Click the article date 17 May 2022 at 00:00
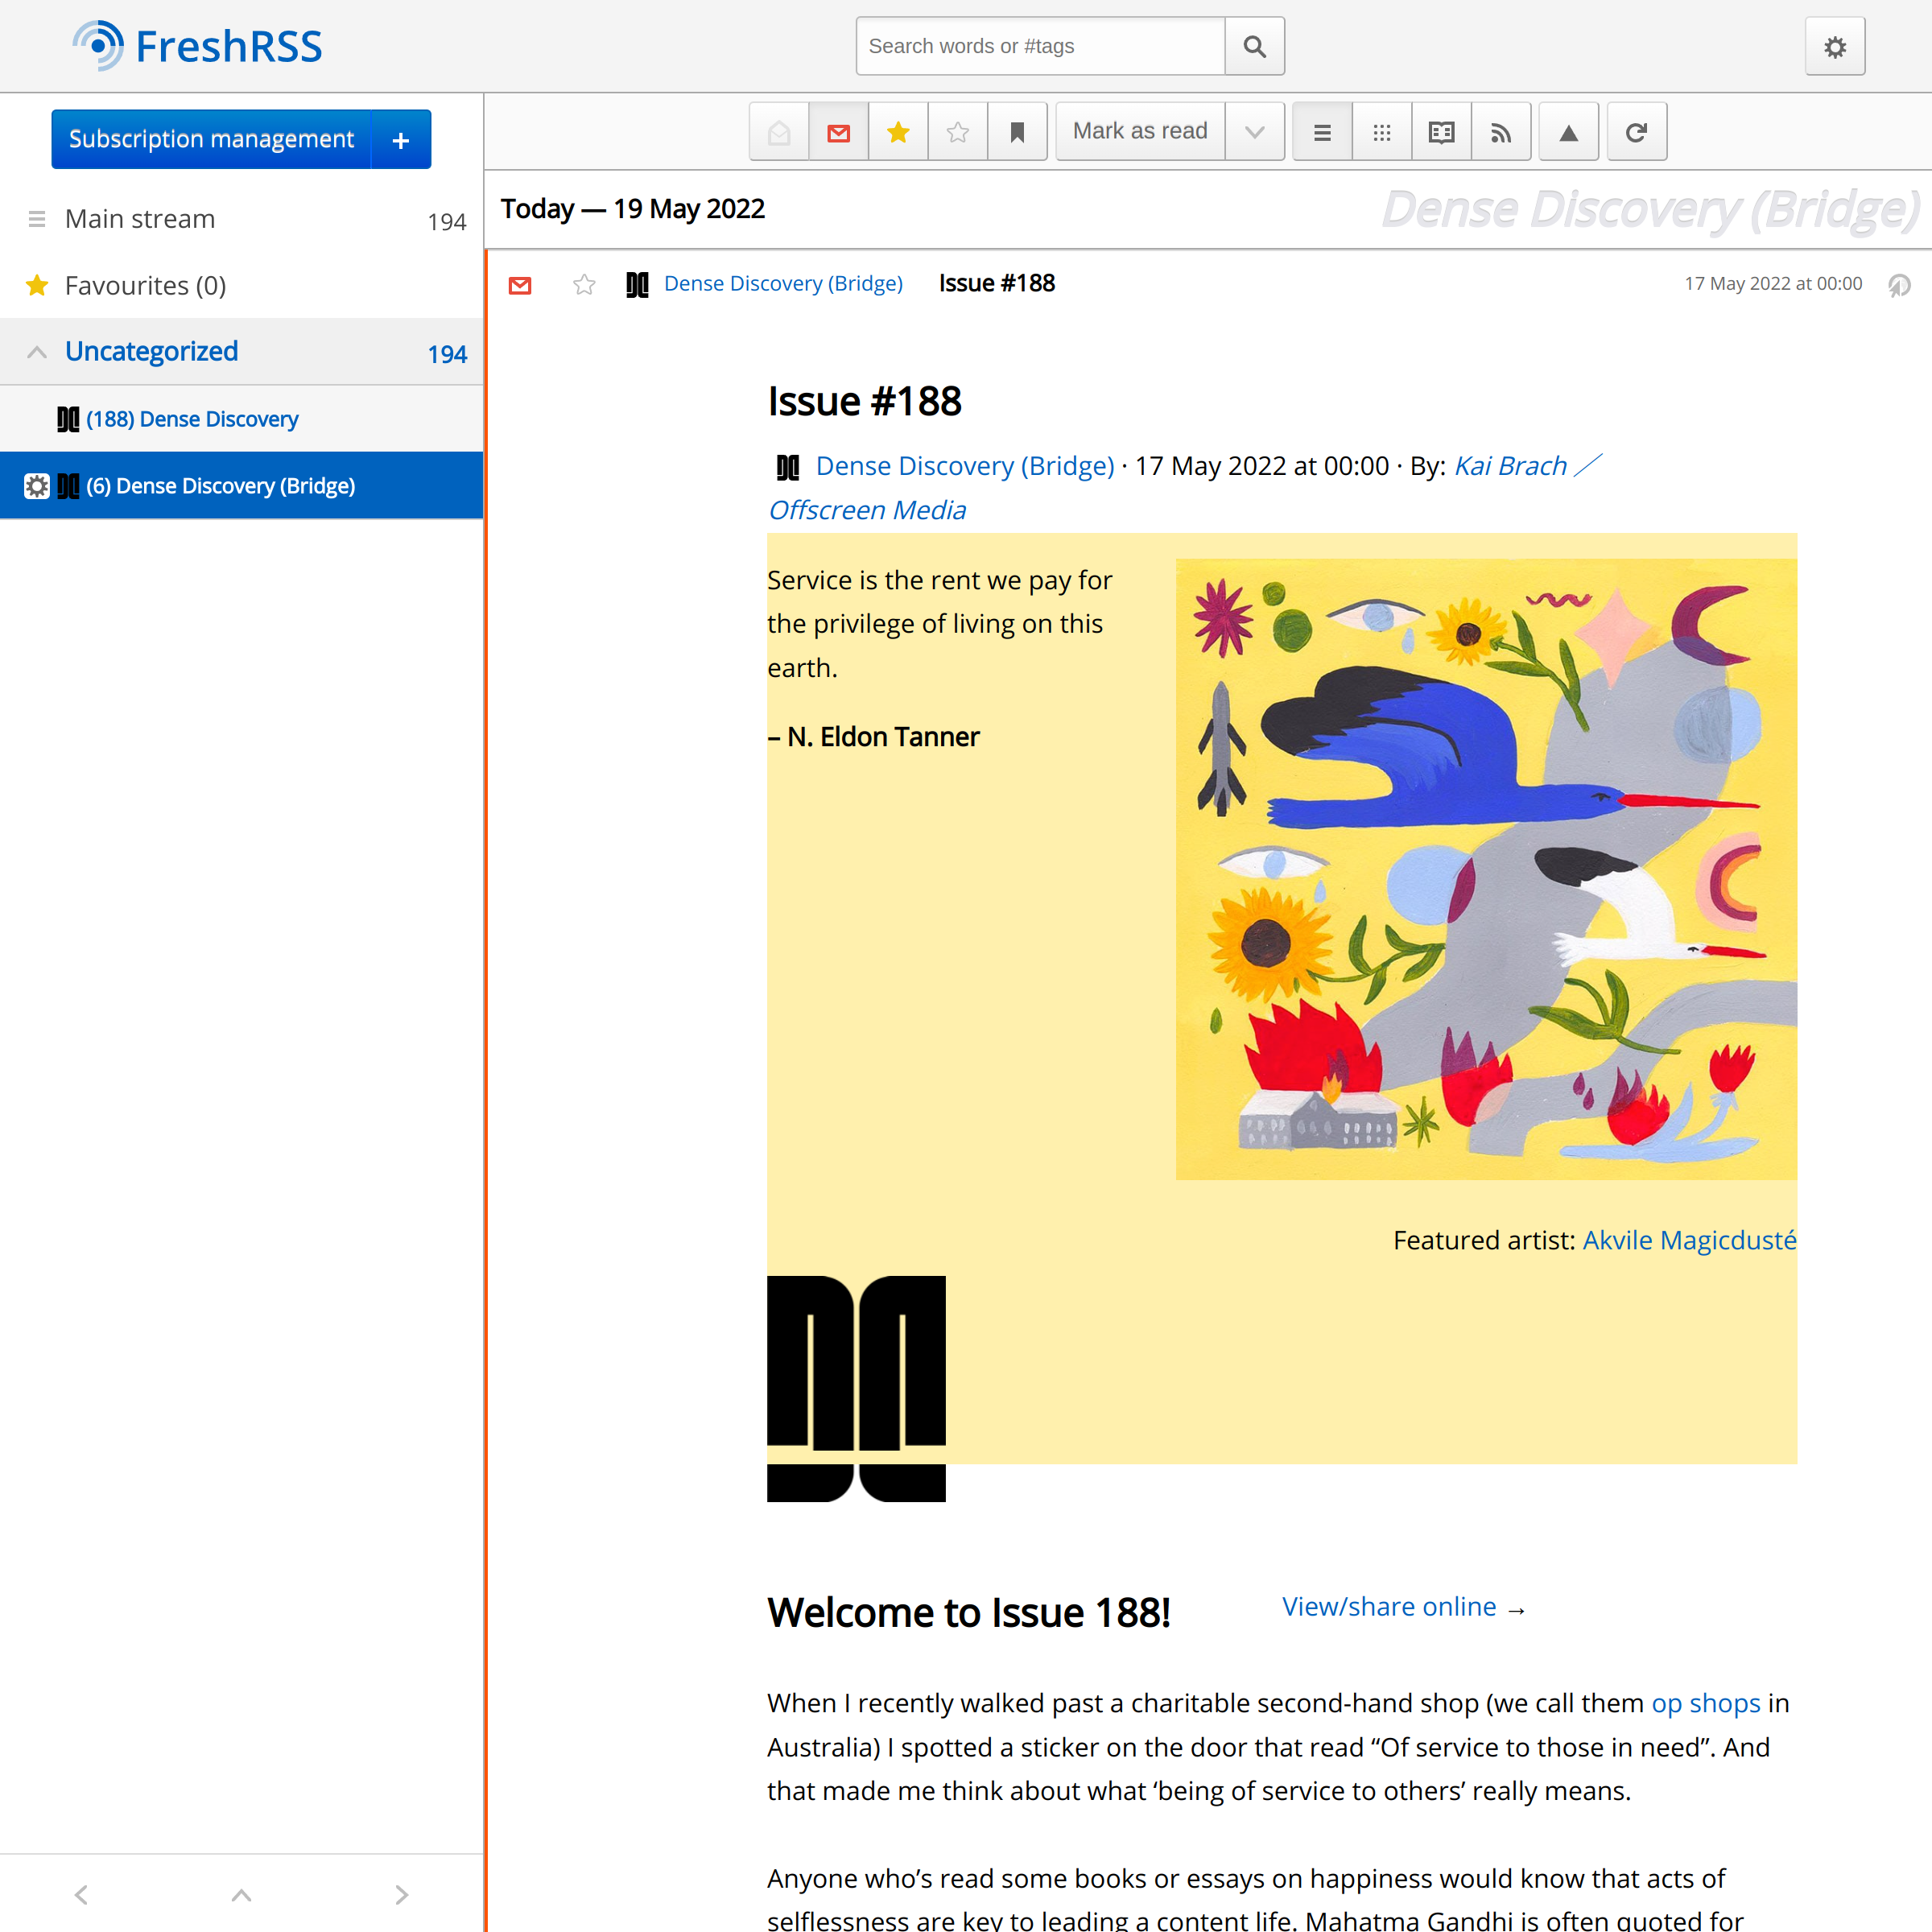The image size is (1932, 1932). (x=1773, y=284)
